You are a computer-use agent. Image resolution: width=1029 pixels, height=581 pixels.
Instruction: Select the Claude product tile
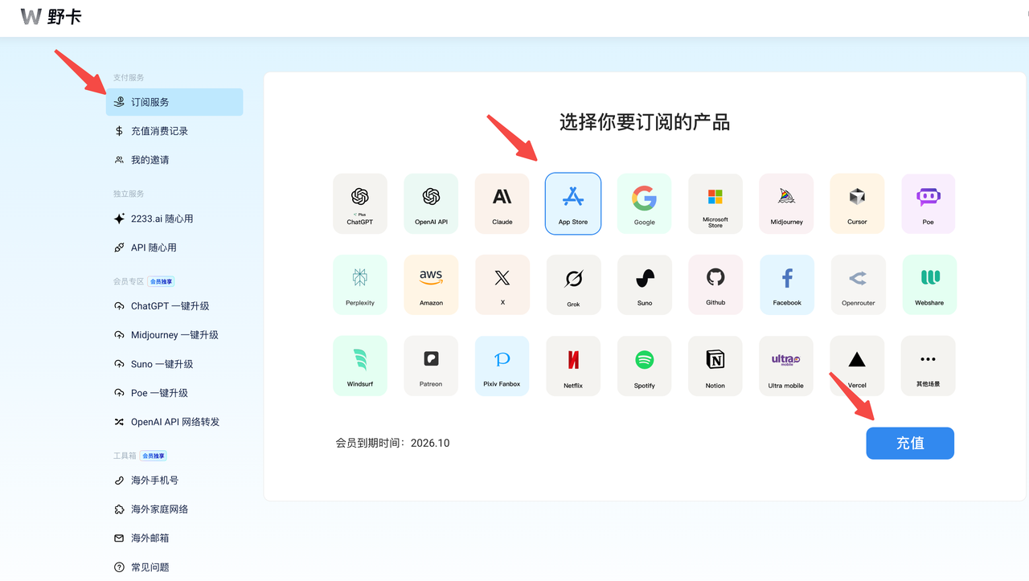[502, 204]
